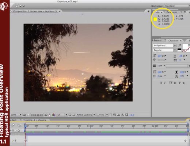190x146 pixels.
Task: Toggle the pixel aspect ratio correction icon
Action: [x=111, y=115]
